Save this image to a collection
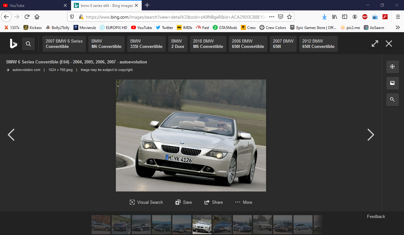This screenshot has height=235, width=404. [x=183, y=202]
